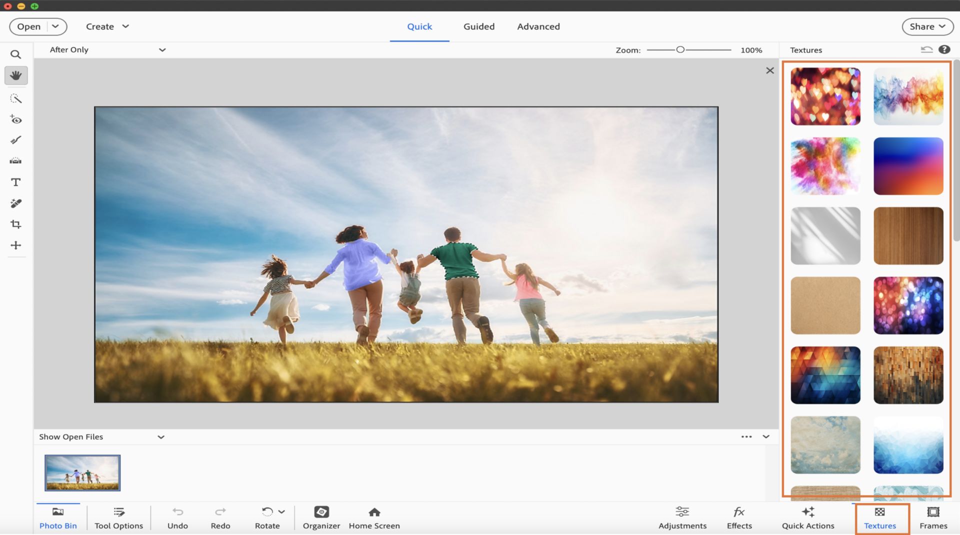Image resolution: width=960 pixels, height=535 pixels.
Task: Click the Share button
Action: (927, 26)
